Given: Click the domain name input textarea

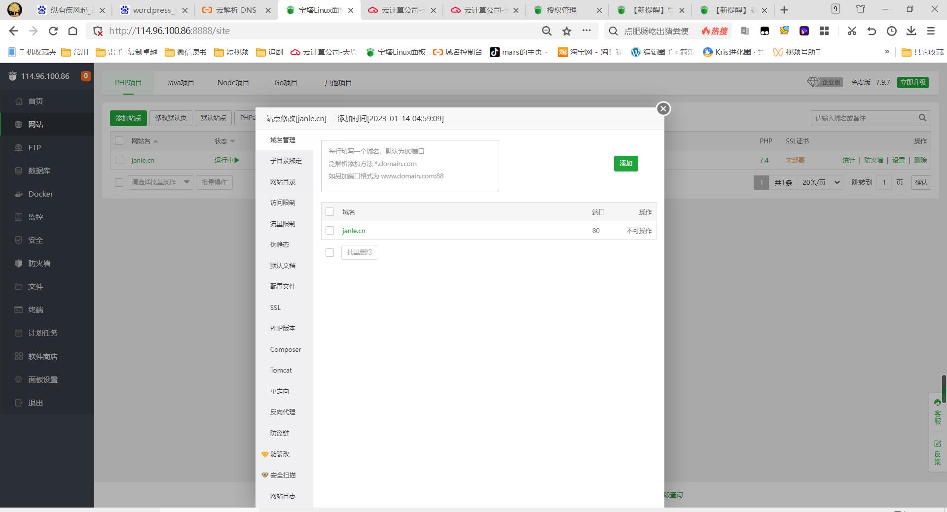Looking at the screenshot, I should 409,166.
